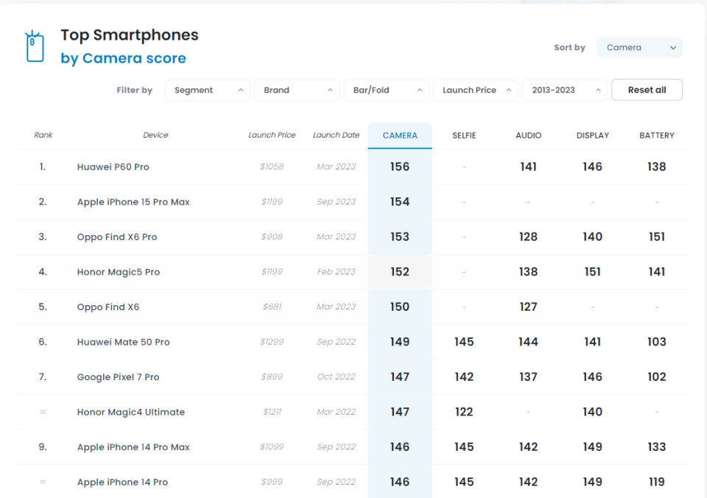Click the Huawei P60 Pro audio score 141
The image size is (707, 498).
pos(529,167)
